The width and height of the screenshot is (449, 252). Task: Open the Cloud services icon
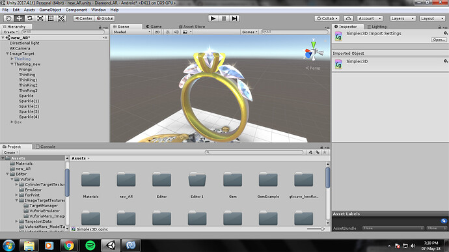[x=348, y=18]
